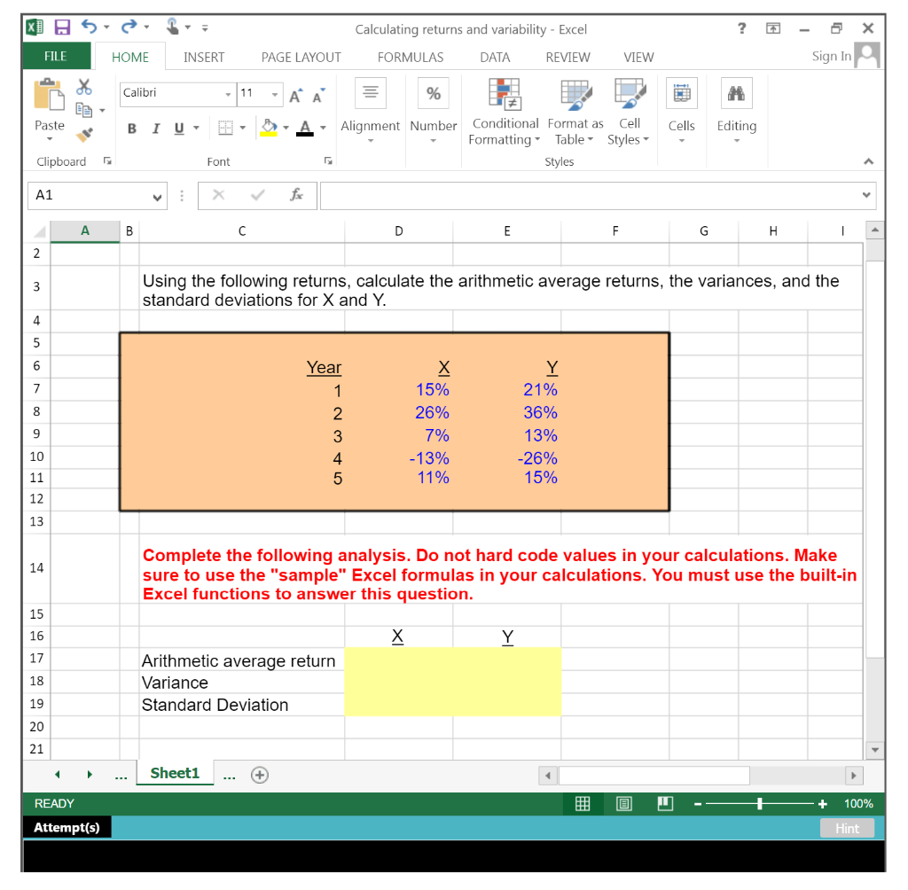908x890 pixels.
Task: Click the Percent Style icon
Action: [433, 92]
